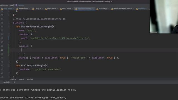Open the localhost:3002/remoteEntry.js link in comment
The image size is (178, 100).
pyautogui.click(x=41, y=19)
